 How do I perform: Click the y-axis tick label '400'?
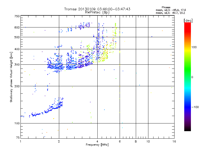click(x=17, y=49)
